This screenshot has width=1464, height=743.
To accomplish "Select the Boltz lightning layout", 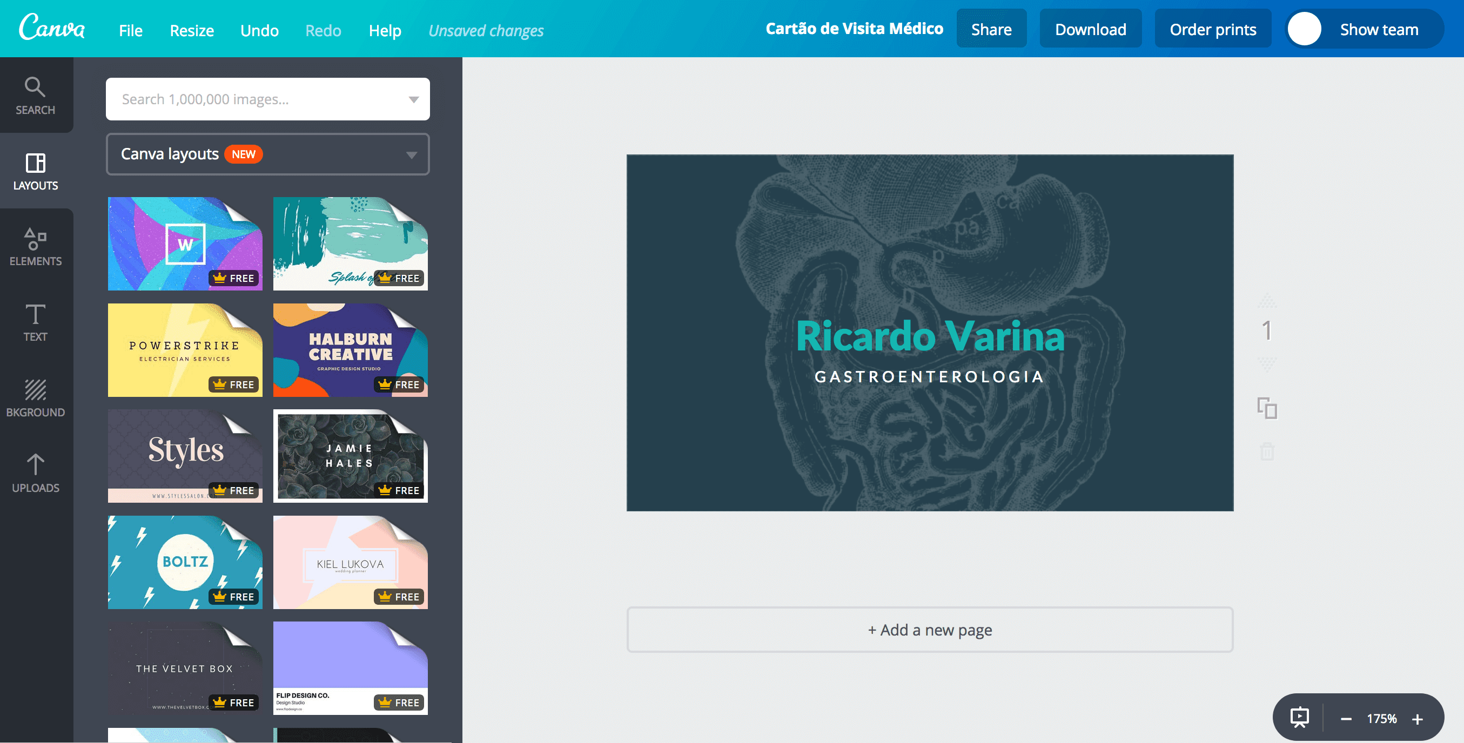I will click(185, 562).
